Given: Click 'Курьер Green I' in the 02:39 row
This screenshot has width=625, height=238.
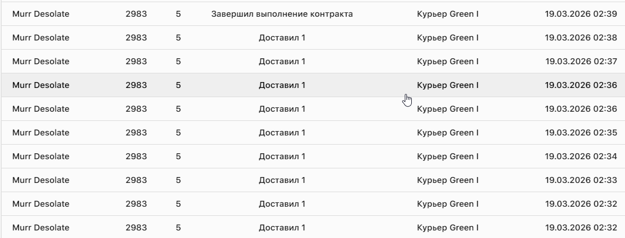Looking at the screenshot, I should pos(447,13).
